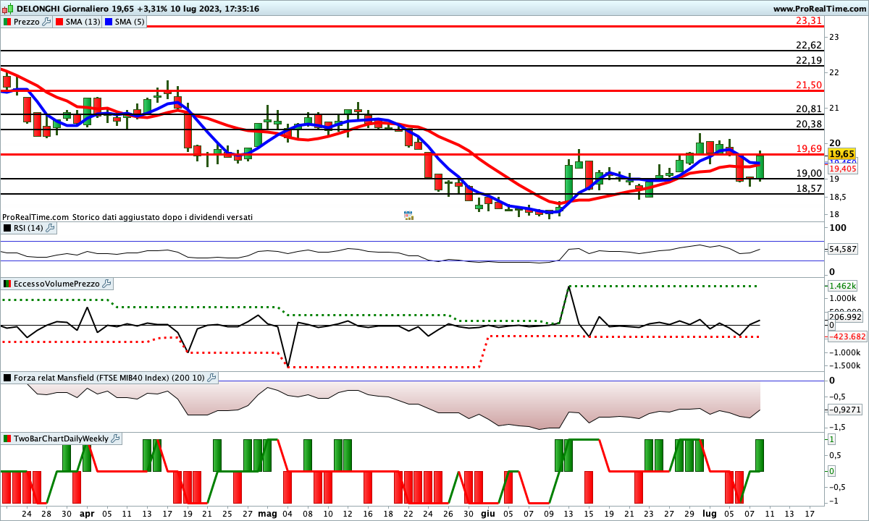This screenshot has width=869, height=521.
Task: Click the giu marker on the date axis
Action: (487, 512)
